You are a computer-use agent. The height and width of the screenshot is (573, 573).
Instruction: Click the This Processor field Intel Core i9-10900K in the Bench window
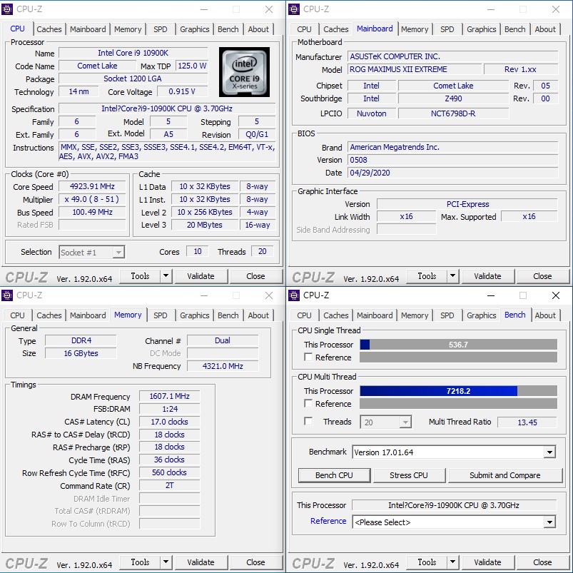click(454, 505)
